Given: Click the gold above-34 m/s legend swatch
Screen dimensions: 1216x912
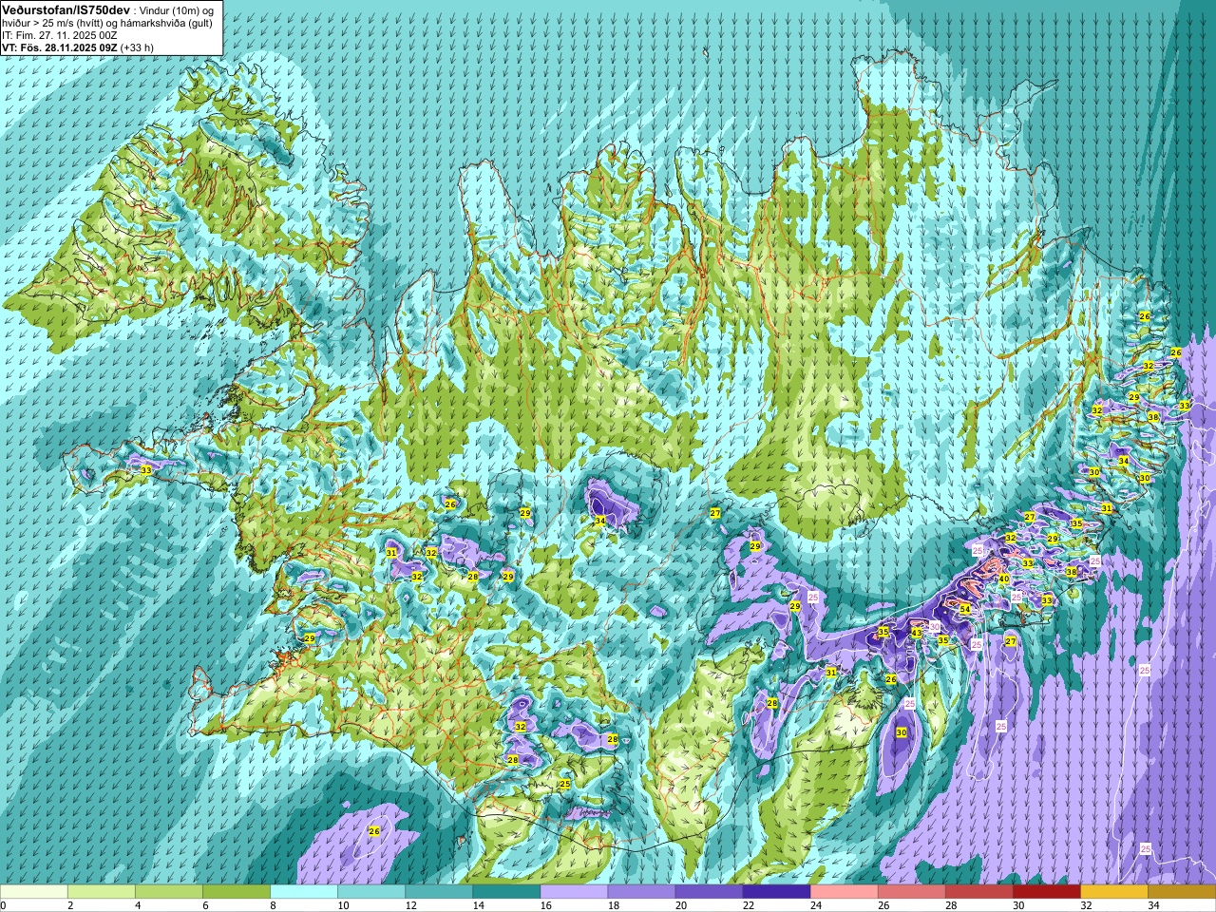Looking at the screenshot, I should [1181, 892].
